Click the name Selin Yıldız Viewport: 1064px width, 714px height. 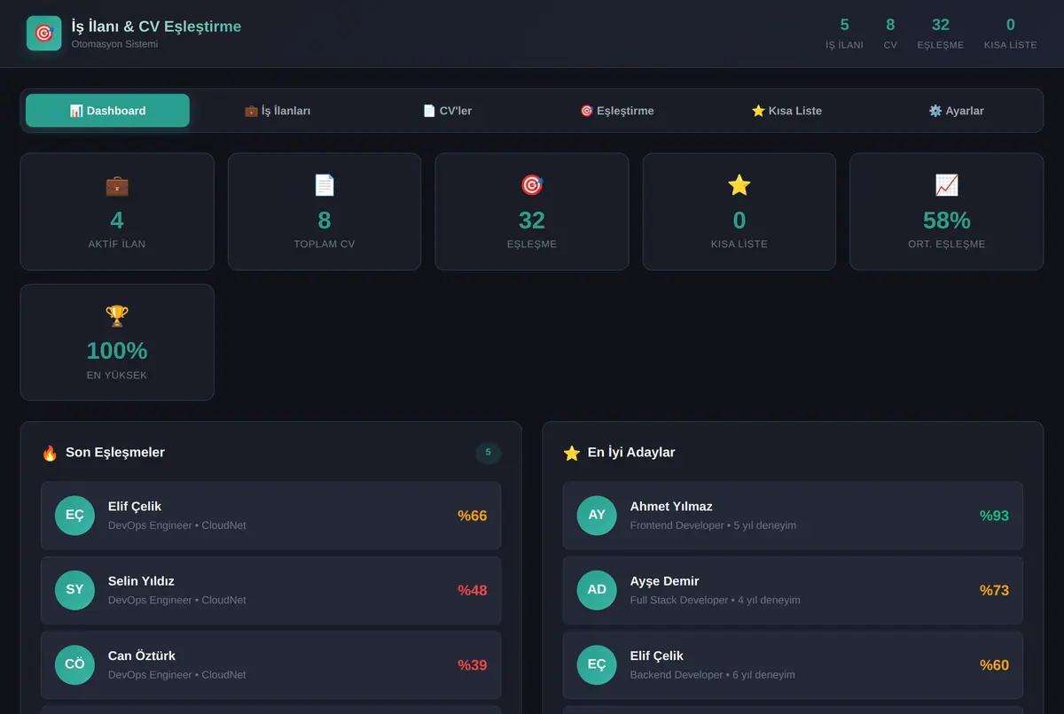tap(141, 581)
